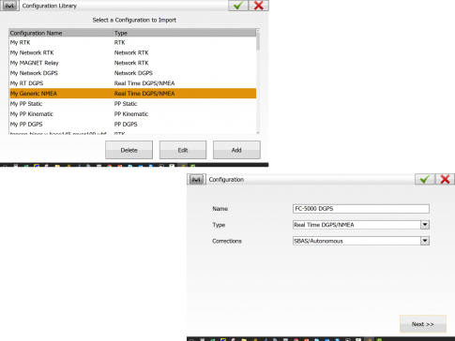This screenshot has height=341, width=455.
Task: Sort by the Configuration Name column header
Action: pyautogui.click(x=61, y=33)
